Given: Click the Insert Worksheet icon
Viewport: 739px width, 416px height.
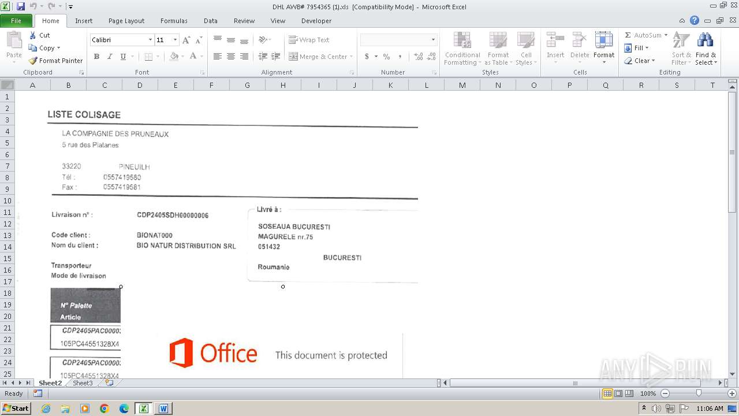Looking at the screenshot, I should pos(109,383).
